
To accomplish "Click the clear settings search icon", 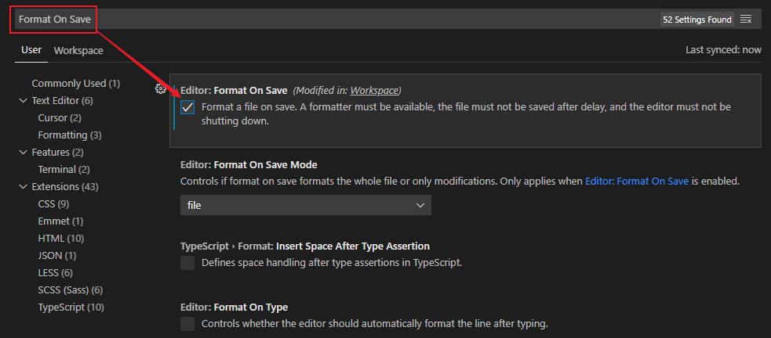I will 746,19.
